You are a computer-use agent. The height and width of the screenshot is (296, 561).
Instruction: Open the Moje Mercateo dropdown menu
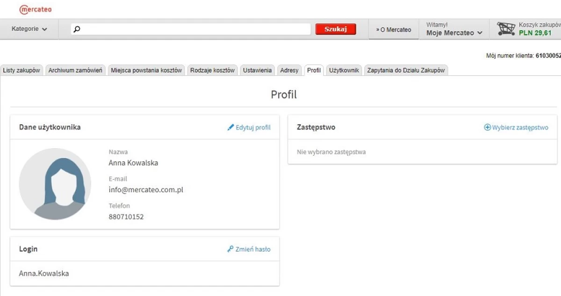[454, 33]
